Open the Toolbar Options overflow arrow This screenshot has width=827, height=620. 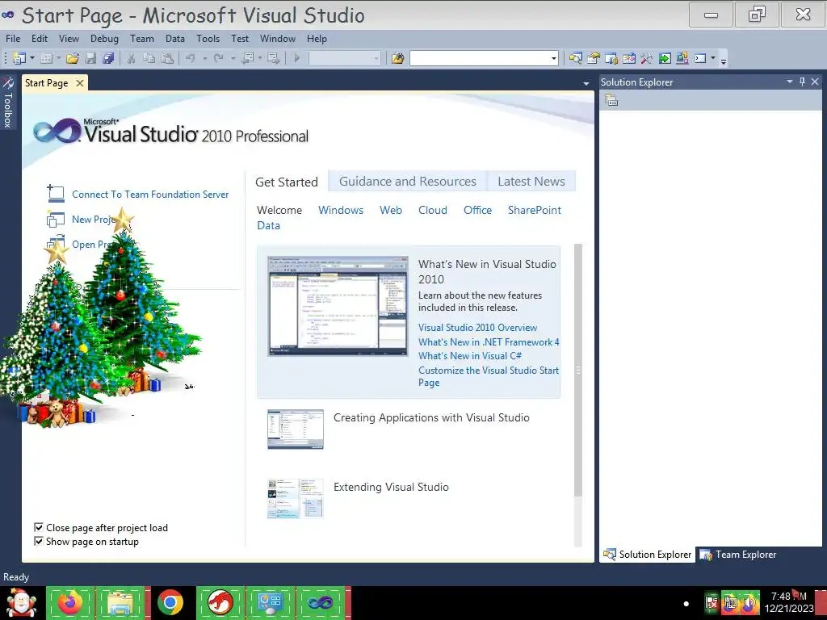(x=724, y=60)
